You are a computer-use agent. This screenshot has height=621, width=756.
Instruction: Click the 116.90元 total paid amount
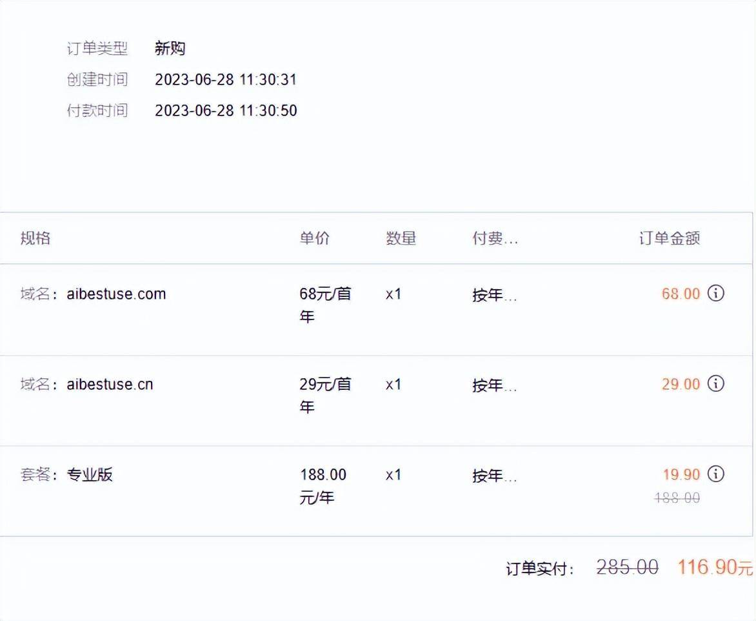pyautogui.click(x=715, y=567)
